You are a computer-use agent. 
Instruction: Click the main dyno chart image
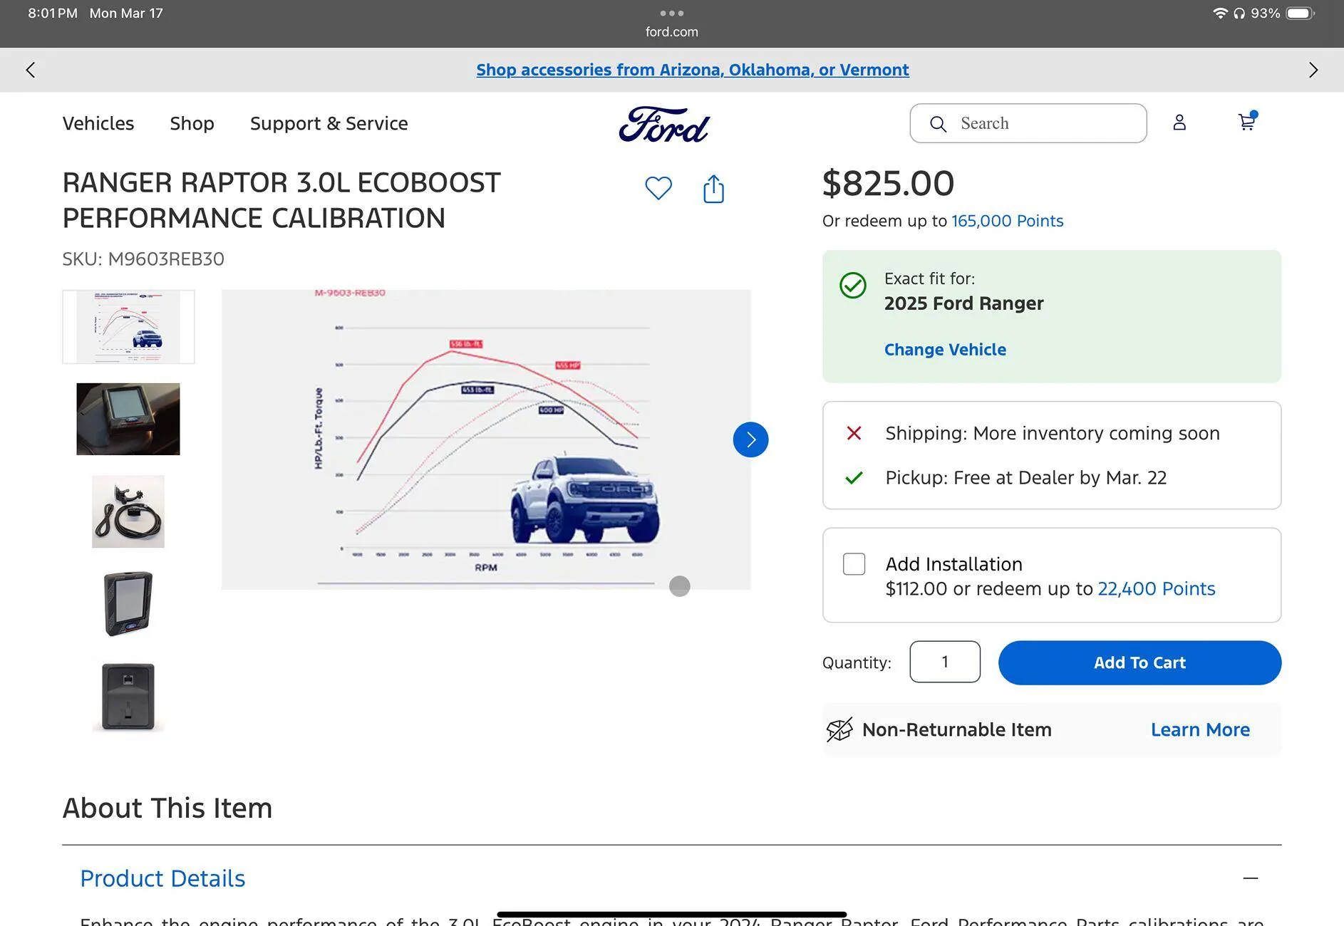point(486,439)
